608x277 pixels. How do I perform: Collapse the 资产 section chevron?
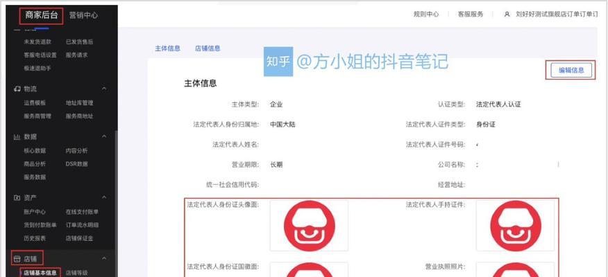(104, 197)
